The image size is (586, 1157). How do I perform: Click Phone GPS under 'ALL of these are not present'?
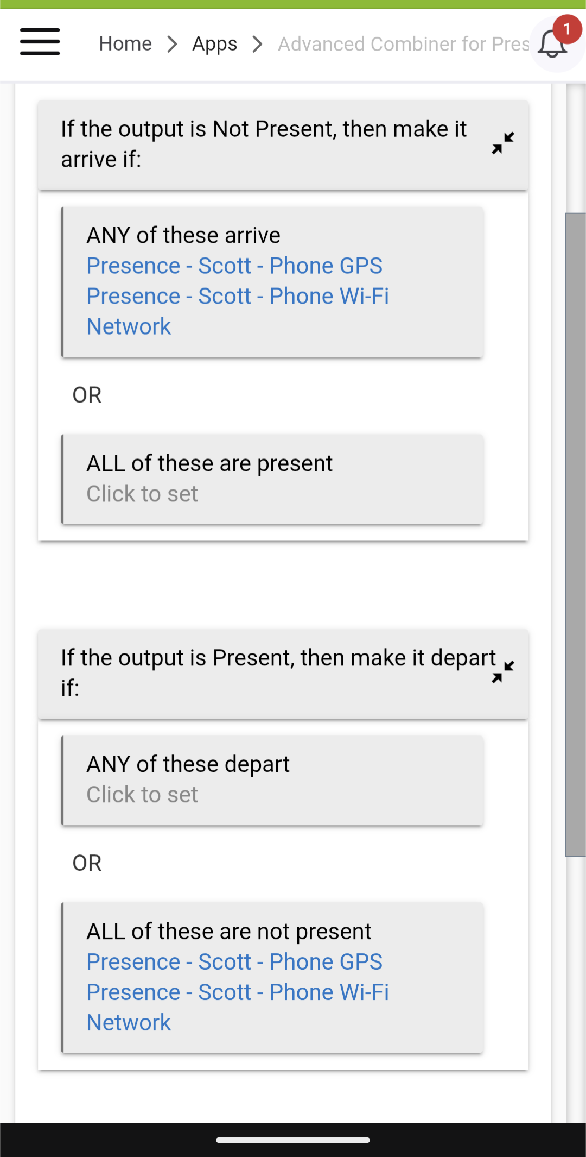(x=234, y=962)
